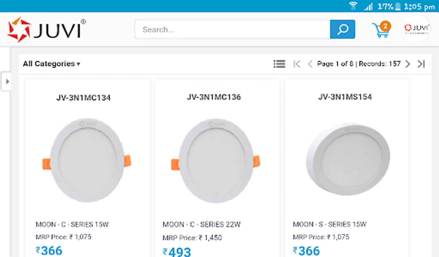Click MRP Price ₹ 1,450 text
Screen dimensions: 439x257
[x=192, y=238]
